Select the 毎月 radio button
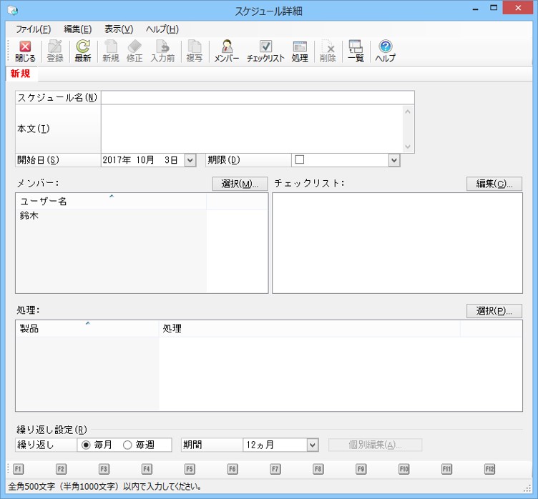Screen dimensions: 538x499 click(87, 445)
